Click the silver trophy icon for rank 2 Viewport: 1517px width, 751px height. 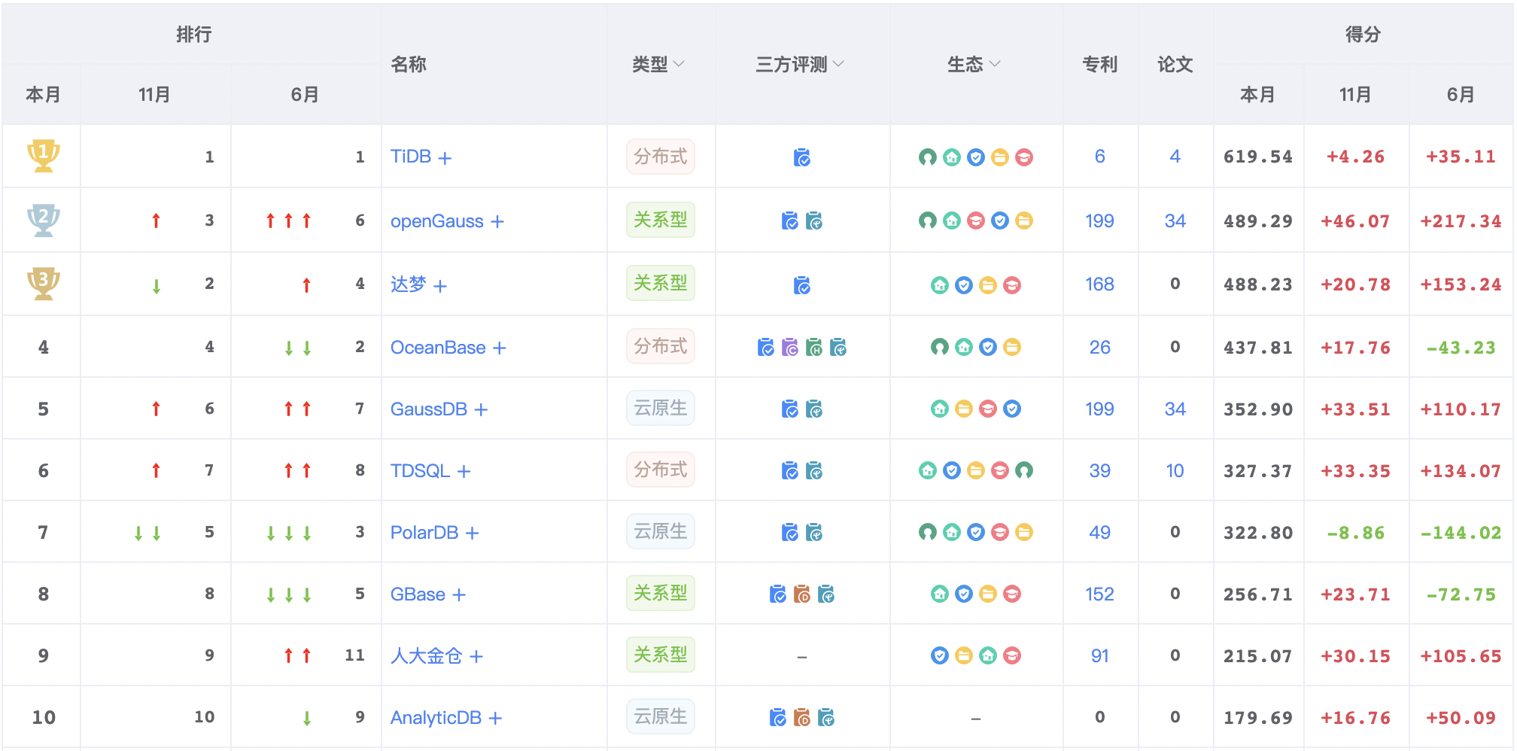[x=44, y=220]
